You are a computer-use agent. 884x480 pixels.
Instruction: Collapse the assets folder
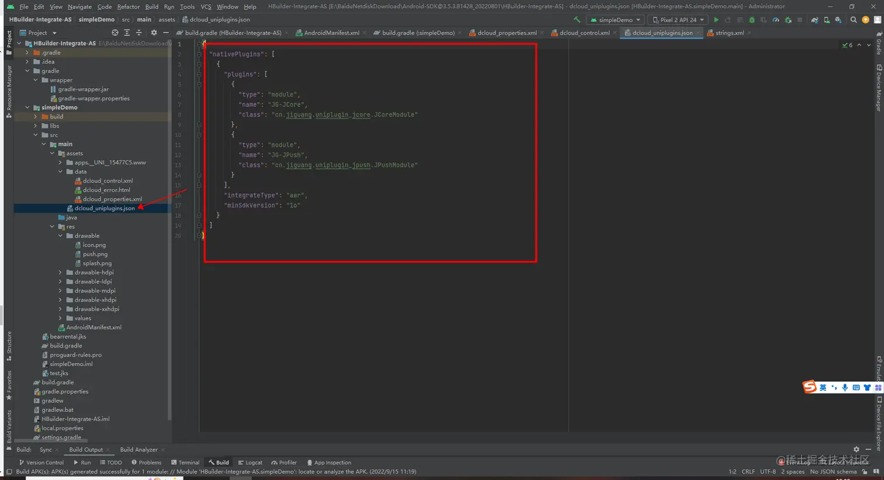[51, 154]
